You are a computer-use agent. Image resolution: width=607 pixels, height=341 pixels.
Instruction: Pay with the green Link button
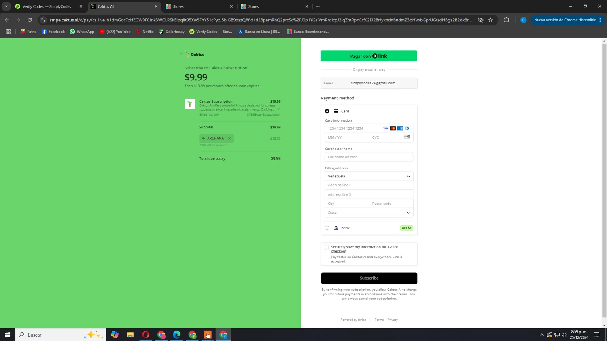coord(369,56)
